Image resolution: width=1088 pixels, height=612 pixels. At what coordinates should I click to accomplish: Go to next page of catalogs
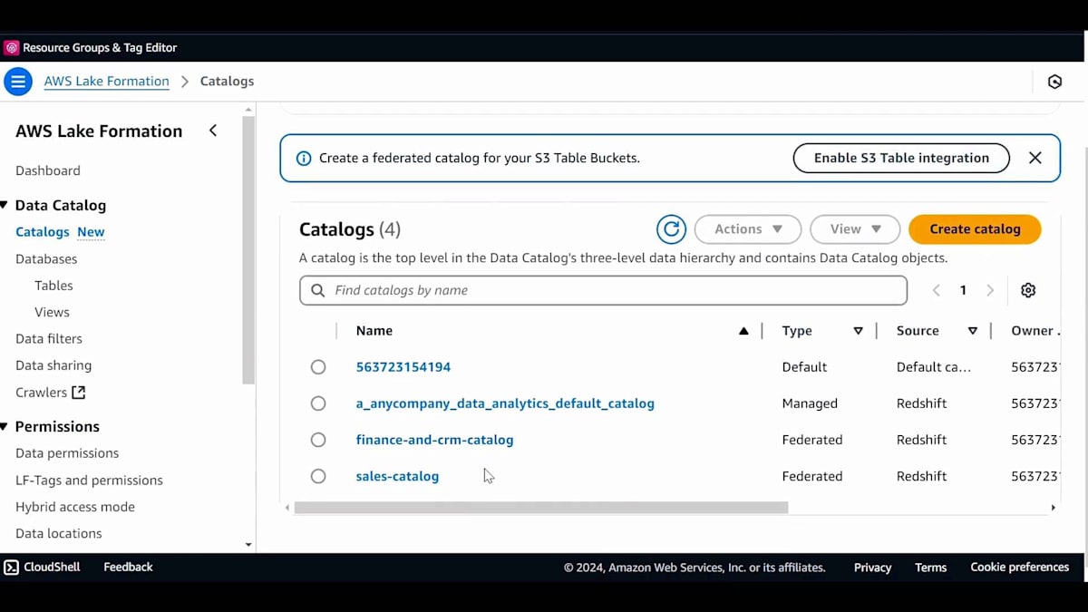click(990, 290)
